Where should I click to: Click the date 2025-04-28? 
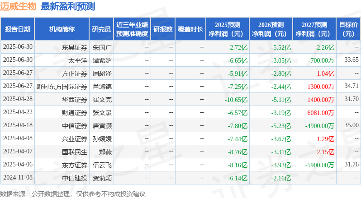(18, 99)
